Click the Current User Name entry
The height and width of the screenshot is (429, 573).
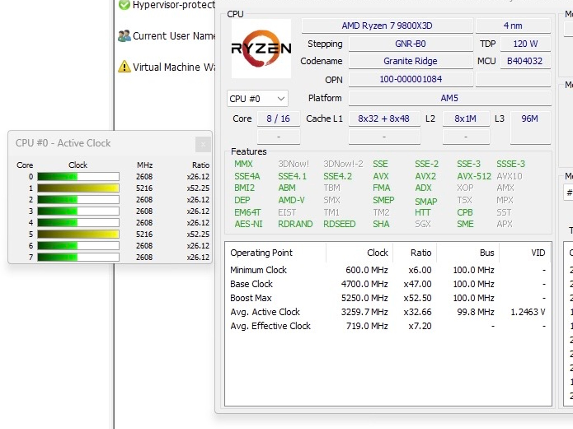pos(174,36)
